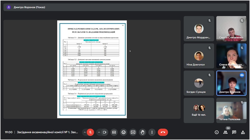The width and height of the screenshot is (250, 140).
Task: Expand audio settings arrow next to microphone
Action: pyautogui.click(x=85, y=132)
